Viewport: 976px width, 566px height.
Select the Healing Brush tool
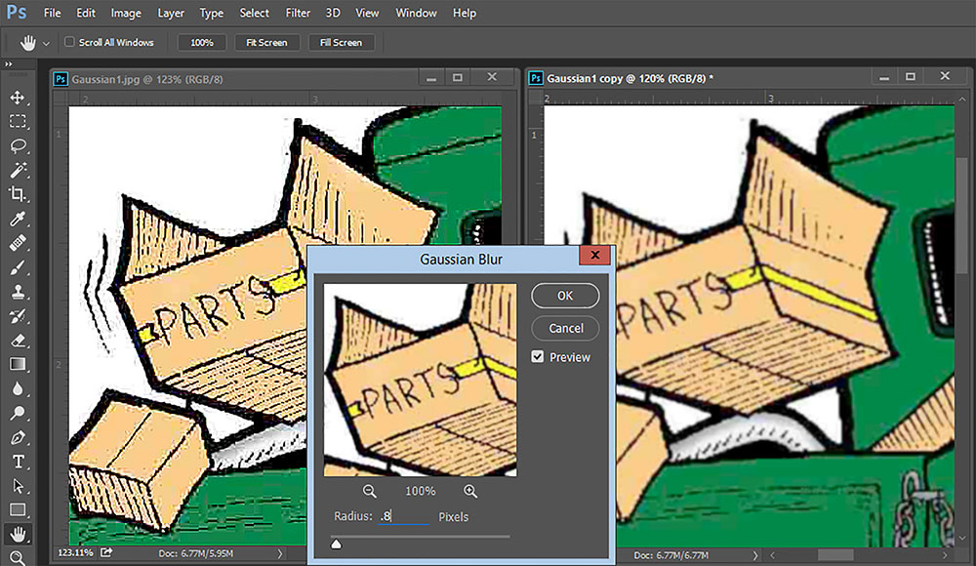(18, 243)
